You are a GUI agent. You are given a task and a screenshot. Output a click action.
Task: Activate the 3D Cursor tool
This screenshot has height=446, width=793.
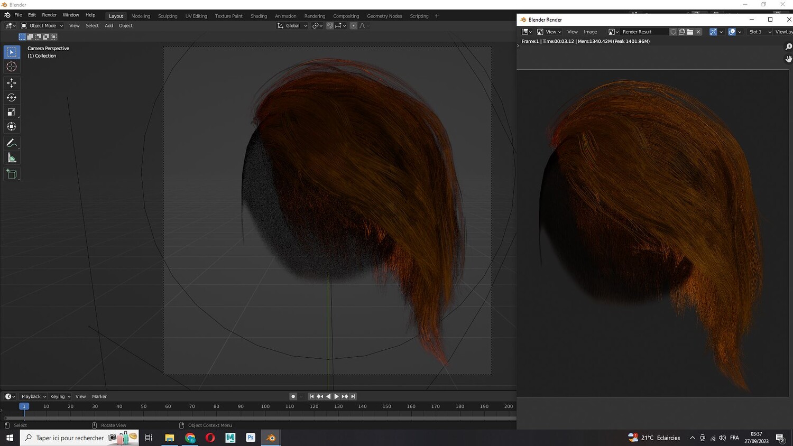(12, 67)
